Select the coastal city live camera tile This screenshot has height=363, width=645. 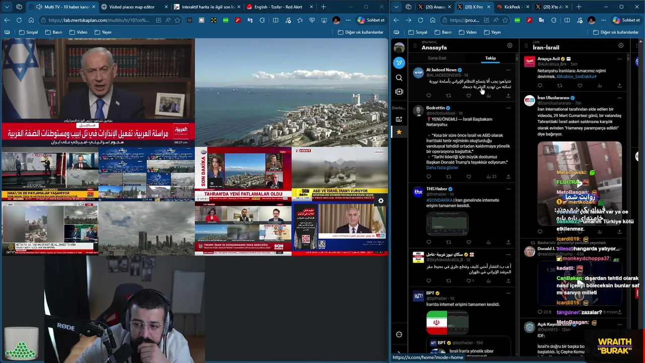pyautogui.click(x=291, y=93)
